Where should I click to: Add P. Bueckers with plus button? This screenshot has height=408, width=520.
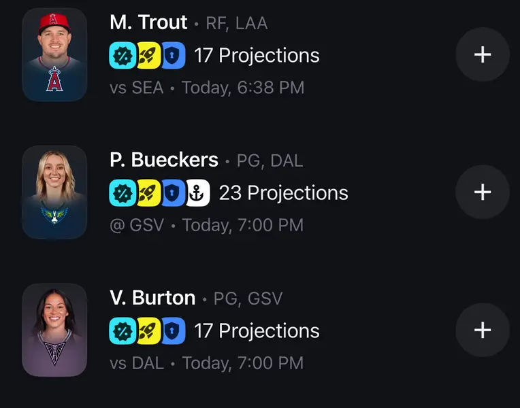click(x=482, y=192)
